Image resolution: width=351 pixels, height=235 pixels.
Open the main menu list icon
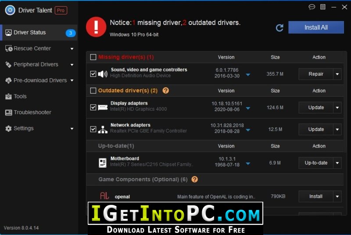323,7
